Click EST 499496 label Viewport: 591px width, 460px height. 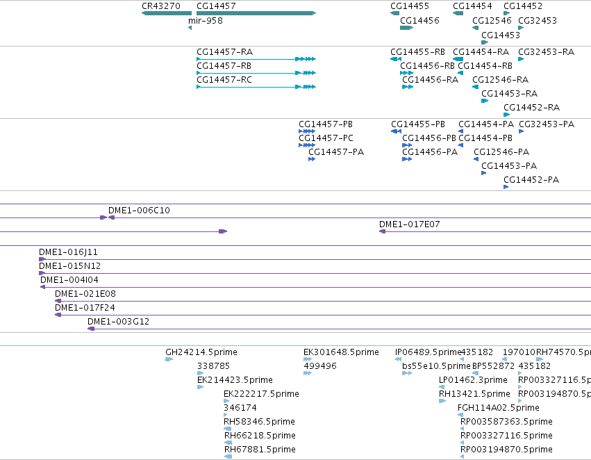pos(320,366)
